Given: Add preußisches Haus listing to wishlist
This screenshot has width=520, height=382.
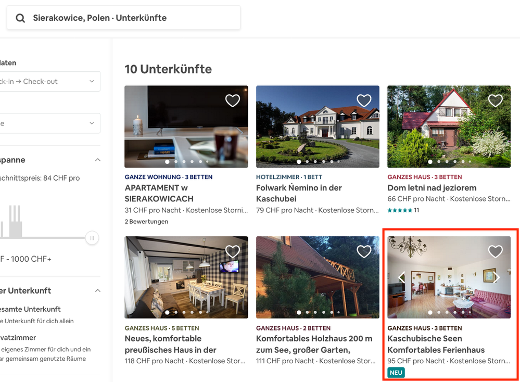Looking at the screenshot, I should (x=232, y=252).
